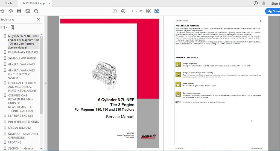Open GENERAL WARNINGS ON THE ELECTRIC SYSTEM bookmark
The image size is (280, 151).
21,74
